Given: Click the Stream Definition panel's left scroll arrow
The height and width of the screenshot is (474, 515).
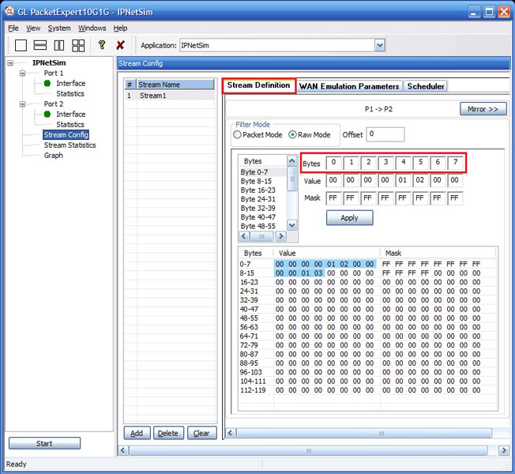Looking at the screenshot, I should [230, 433].
